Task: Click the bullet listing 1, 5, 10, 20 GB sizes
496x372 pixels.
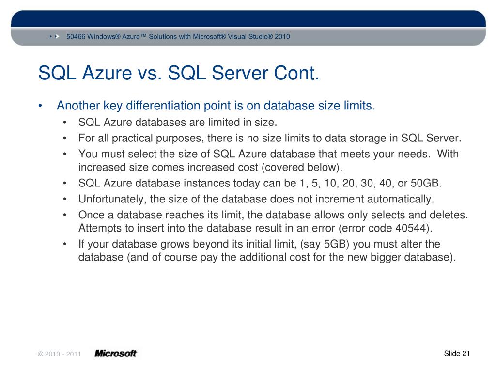Action: (x=260, y=183)
